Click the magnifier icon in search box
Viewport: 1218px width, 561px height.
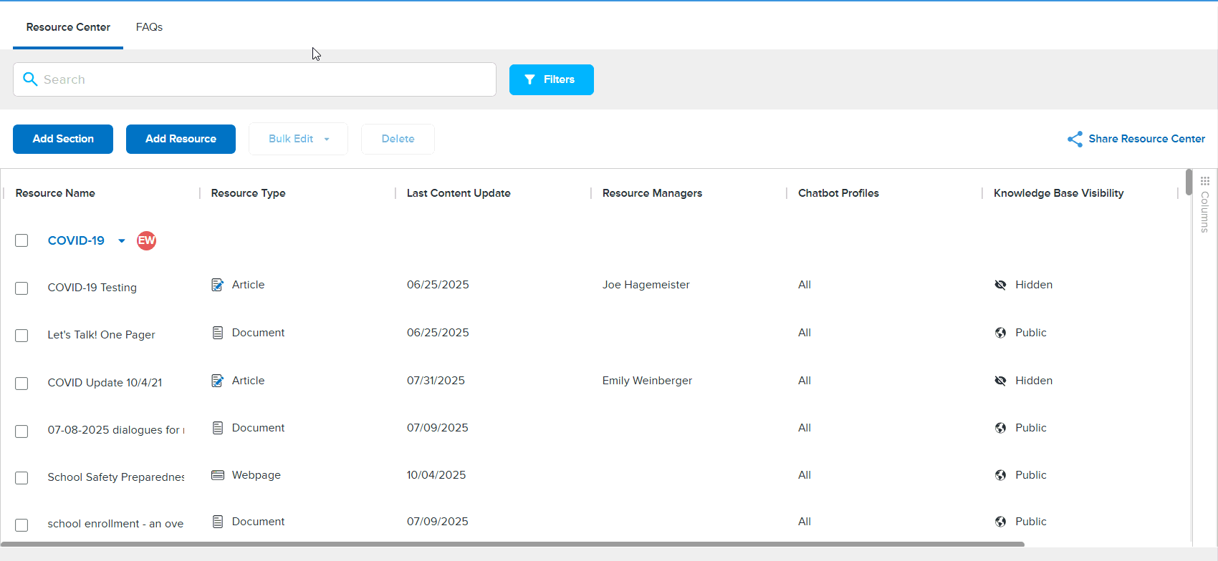pos(30,79)
